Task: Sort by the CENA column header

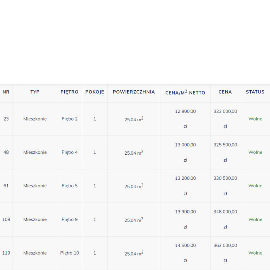Action: [225, 92]
